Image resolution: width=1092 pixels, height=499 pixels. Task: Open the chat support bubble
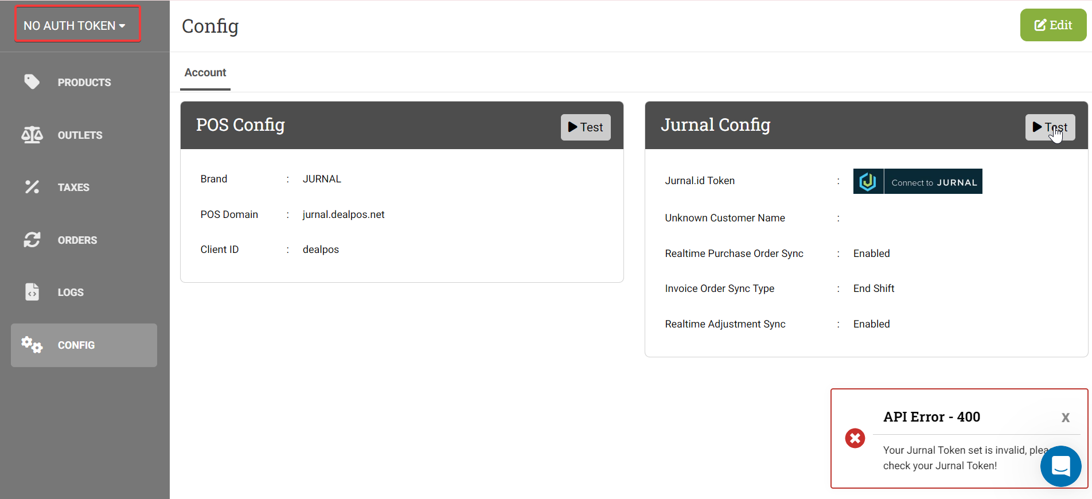(x=1061, y=466)
